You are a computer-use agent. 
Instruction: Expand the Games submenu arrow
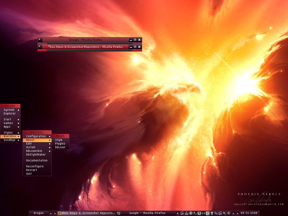click(18, 123)
